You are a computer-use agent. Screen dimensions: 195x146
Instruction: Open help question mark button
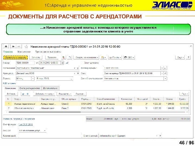tap(188, 57)
